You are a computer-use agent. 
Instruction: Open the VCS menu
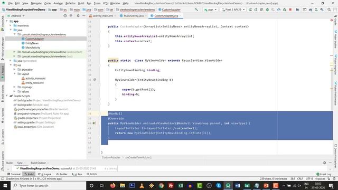[105, 3]
